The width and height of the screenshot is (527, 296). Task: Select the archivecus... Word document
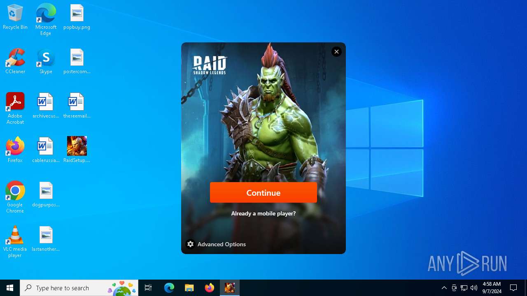pos(46,106)
